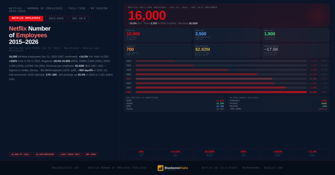This screenshot has width=335, height=175.
Task: Click the 16,000 value beside the 2025 bar
Action: [313, 92]
